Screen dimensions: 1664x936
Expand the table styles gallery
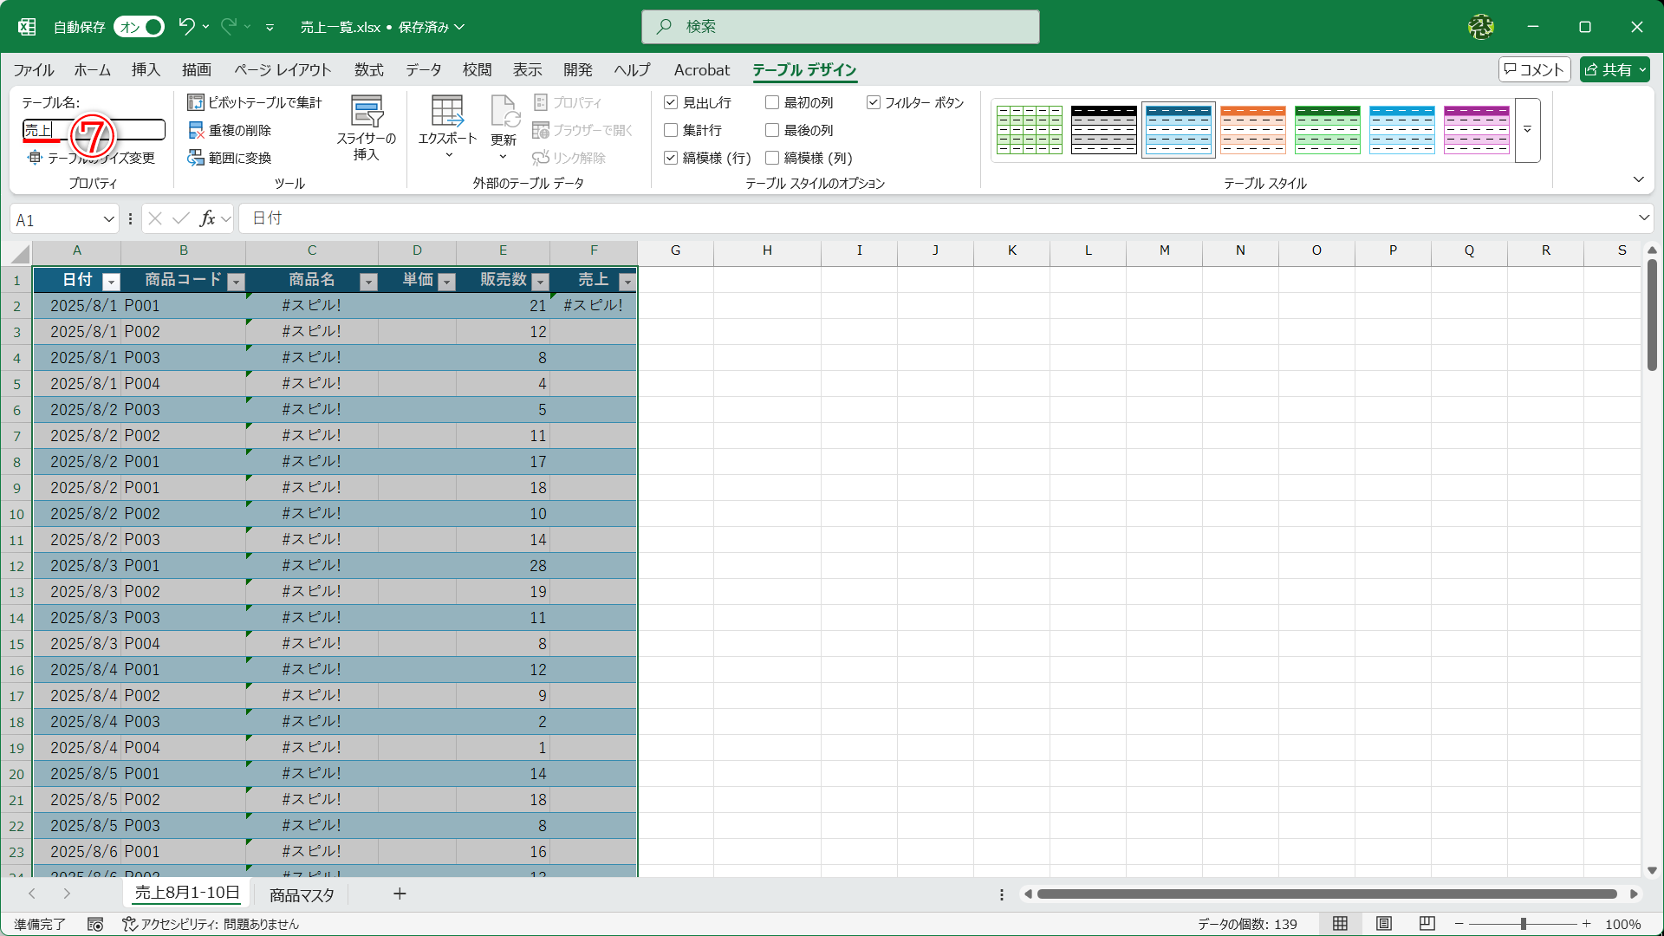point(1527,130)
